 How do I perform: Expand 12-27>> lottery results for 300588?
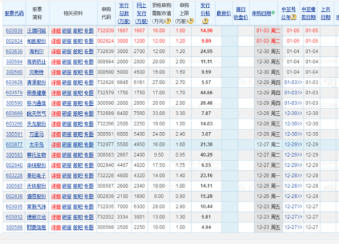pyautogui.click(x=293, y=227)
